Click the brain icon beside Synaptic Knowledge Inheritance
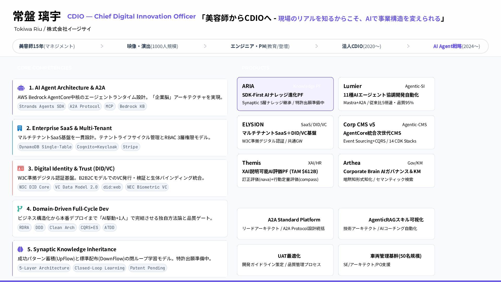 pos(20,249)
